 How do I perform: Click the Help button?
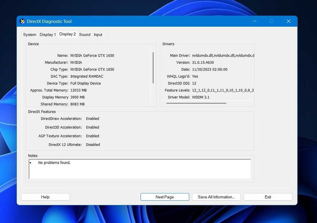click(45, 197)
